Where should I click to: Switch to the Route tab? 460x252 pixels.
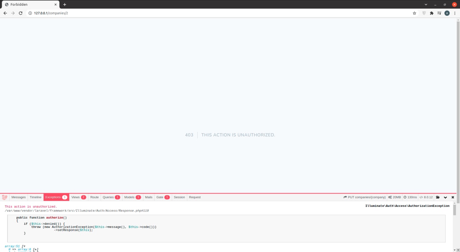[95, 197]
